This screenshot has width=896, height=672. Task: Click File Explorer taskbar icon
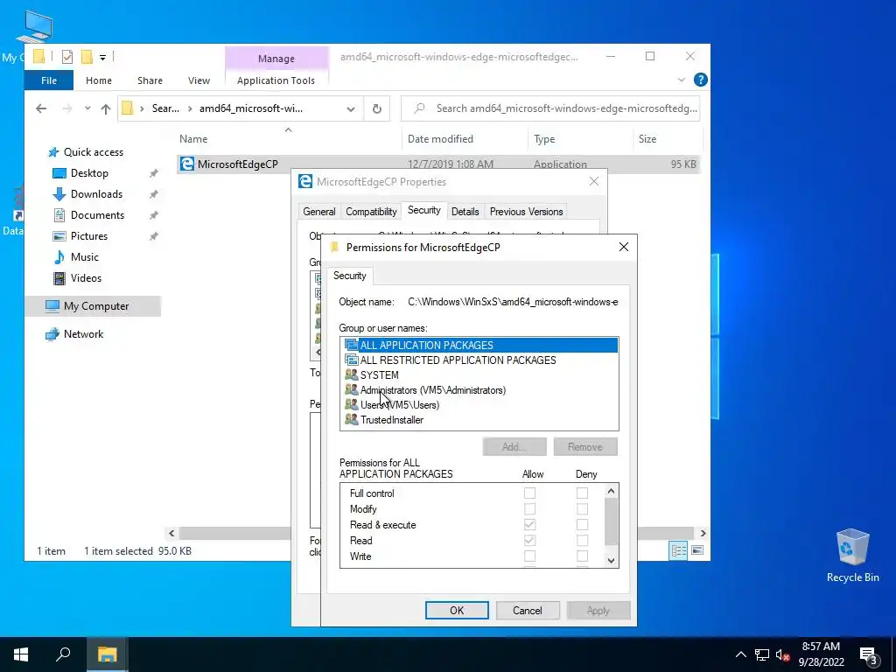pyautogui.click(x=107, y=654)
